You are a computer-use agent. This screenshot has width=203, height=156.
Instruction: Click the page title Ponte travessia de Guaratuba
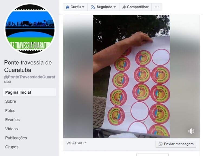click(28, 66)
